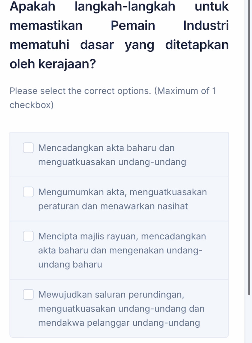Check the box beside "Mengumumkan akta, menguatkuasakan"
Screen dimensions: 252x343
pyautogui.click(x=28, y=192)
